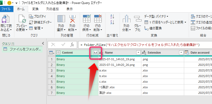Select the b.xlsx name cell
This screenshot has height=104, width=212.
(x=120, y=76)
